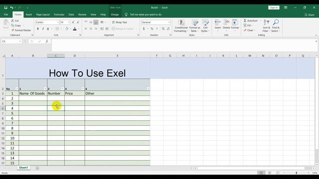The height and width of the screenshot is (179, 319).
Task: Switch to the Insert tab
Action: click(x=29, y=14)
